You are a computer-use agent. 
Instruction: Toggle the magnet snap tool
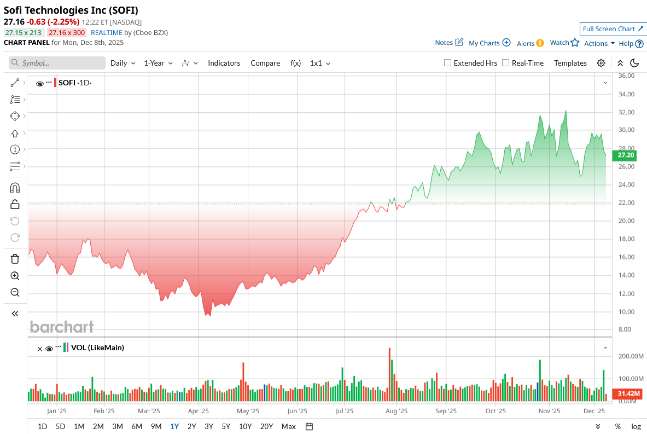pyautogui.click(x=15, y=188)
